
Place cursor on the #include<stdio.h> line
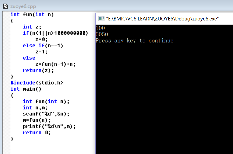tap(37, 83)
